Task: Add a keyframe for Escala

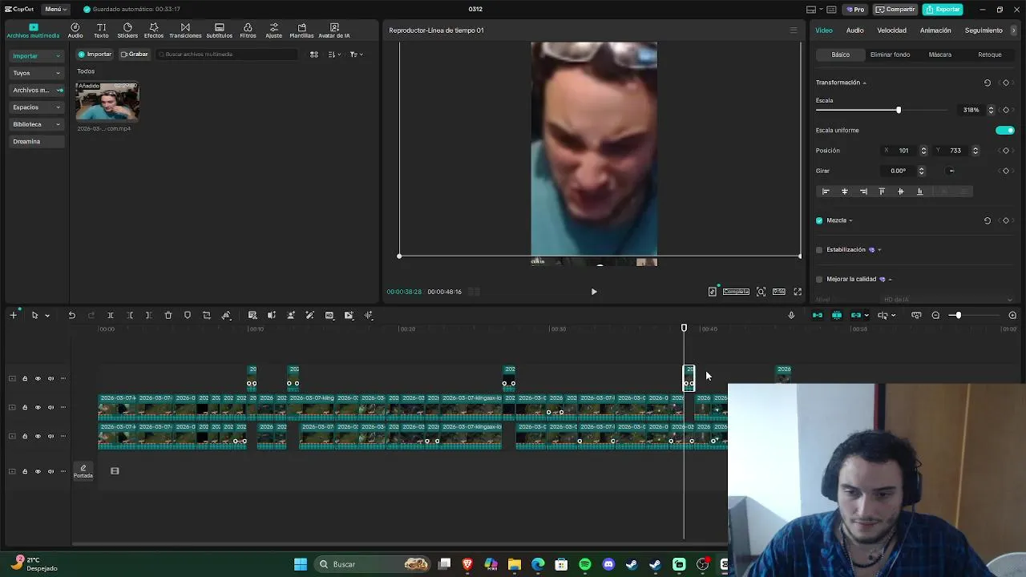Action: pos(1006,110)
